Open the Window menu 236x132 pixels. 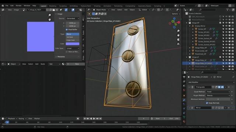click(x=27, y=6)
